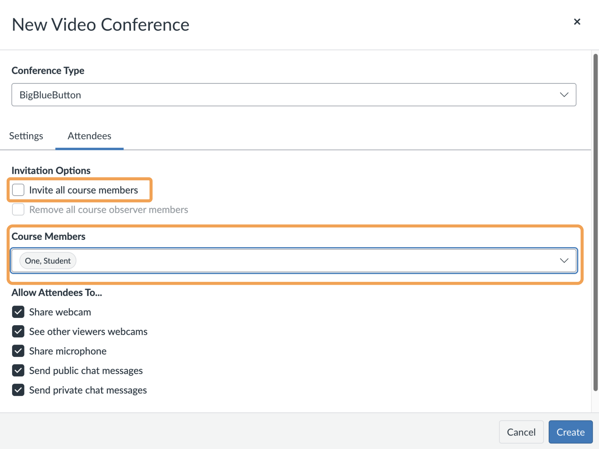
Task: Click Create to make the conference
Action: [x=570, y=432]
